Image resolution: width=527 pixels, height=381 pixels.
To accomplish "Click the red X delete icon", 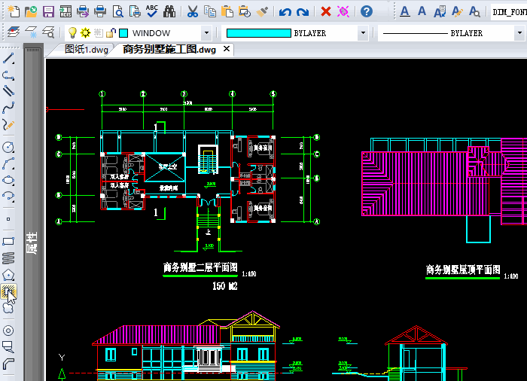I will (x=326, y=12).
